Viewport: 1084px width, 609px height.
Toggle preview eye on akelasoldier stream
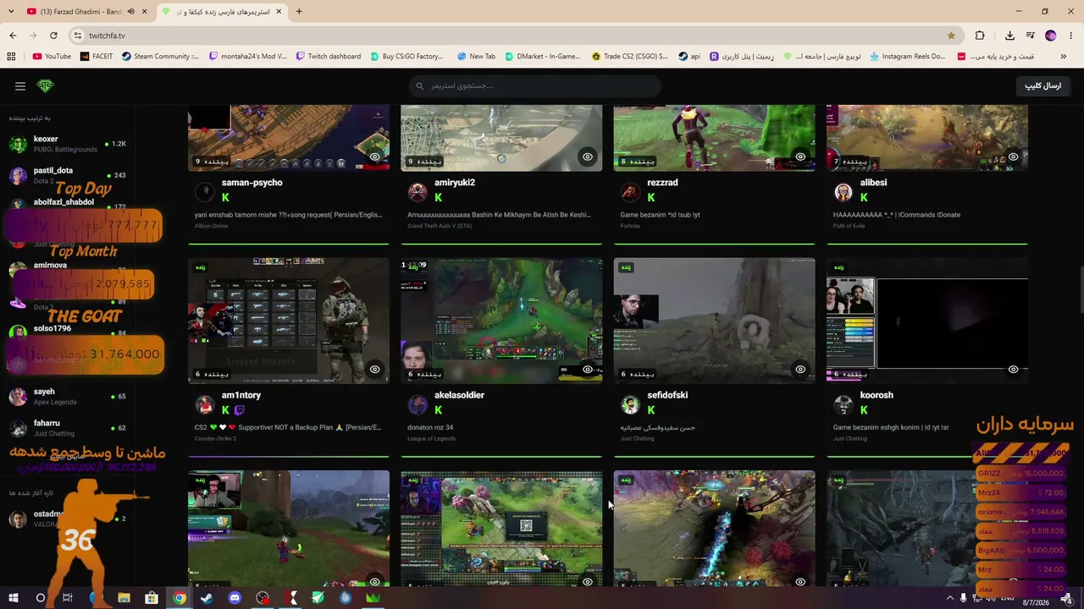[588, 369]
